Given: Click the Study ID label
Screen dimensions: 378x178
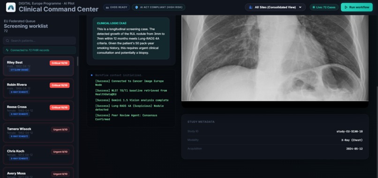Looking at the screenshot, I should [193, 131].
